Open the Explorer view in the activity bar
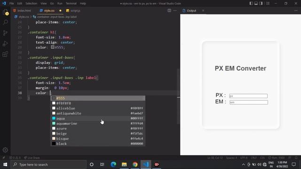 (5, 12)
